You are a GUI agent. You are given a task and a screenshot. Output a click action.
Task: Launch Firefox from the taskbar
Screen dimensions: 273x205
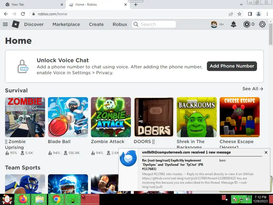point(23,199)
